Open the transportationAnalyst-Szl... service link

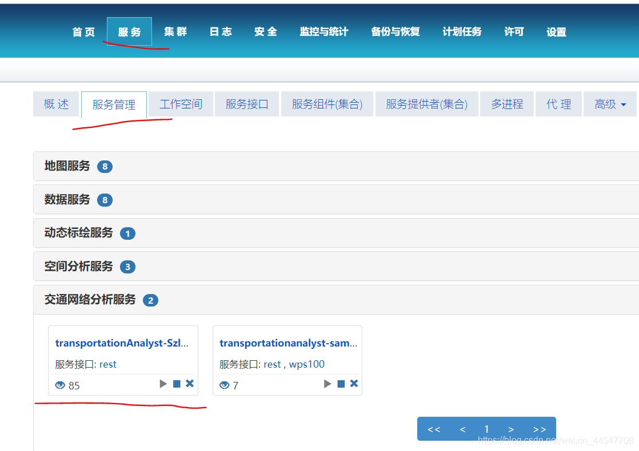[x=122, y=343]
